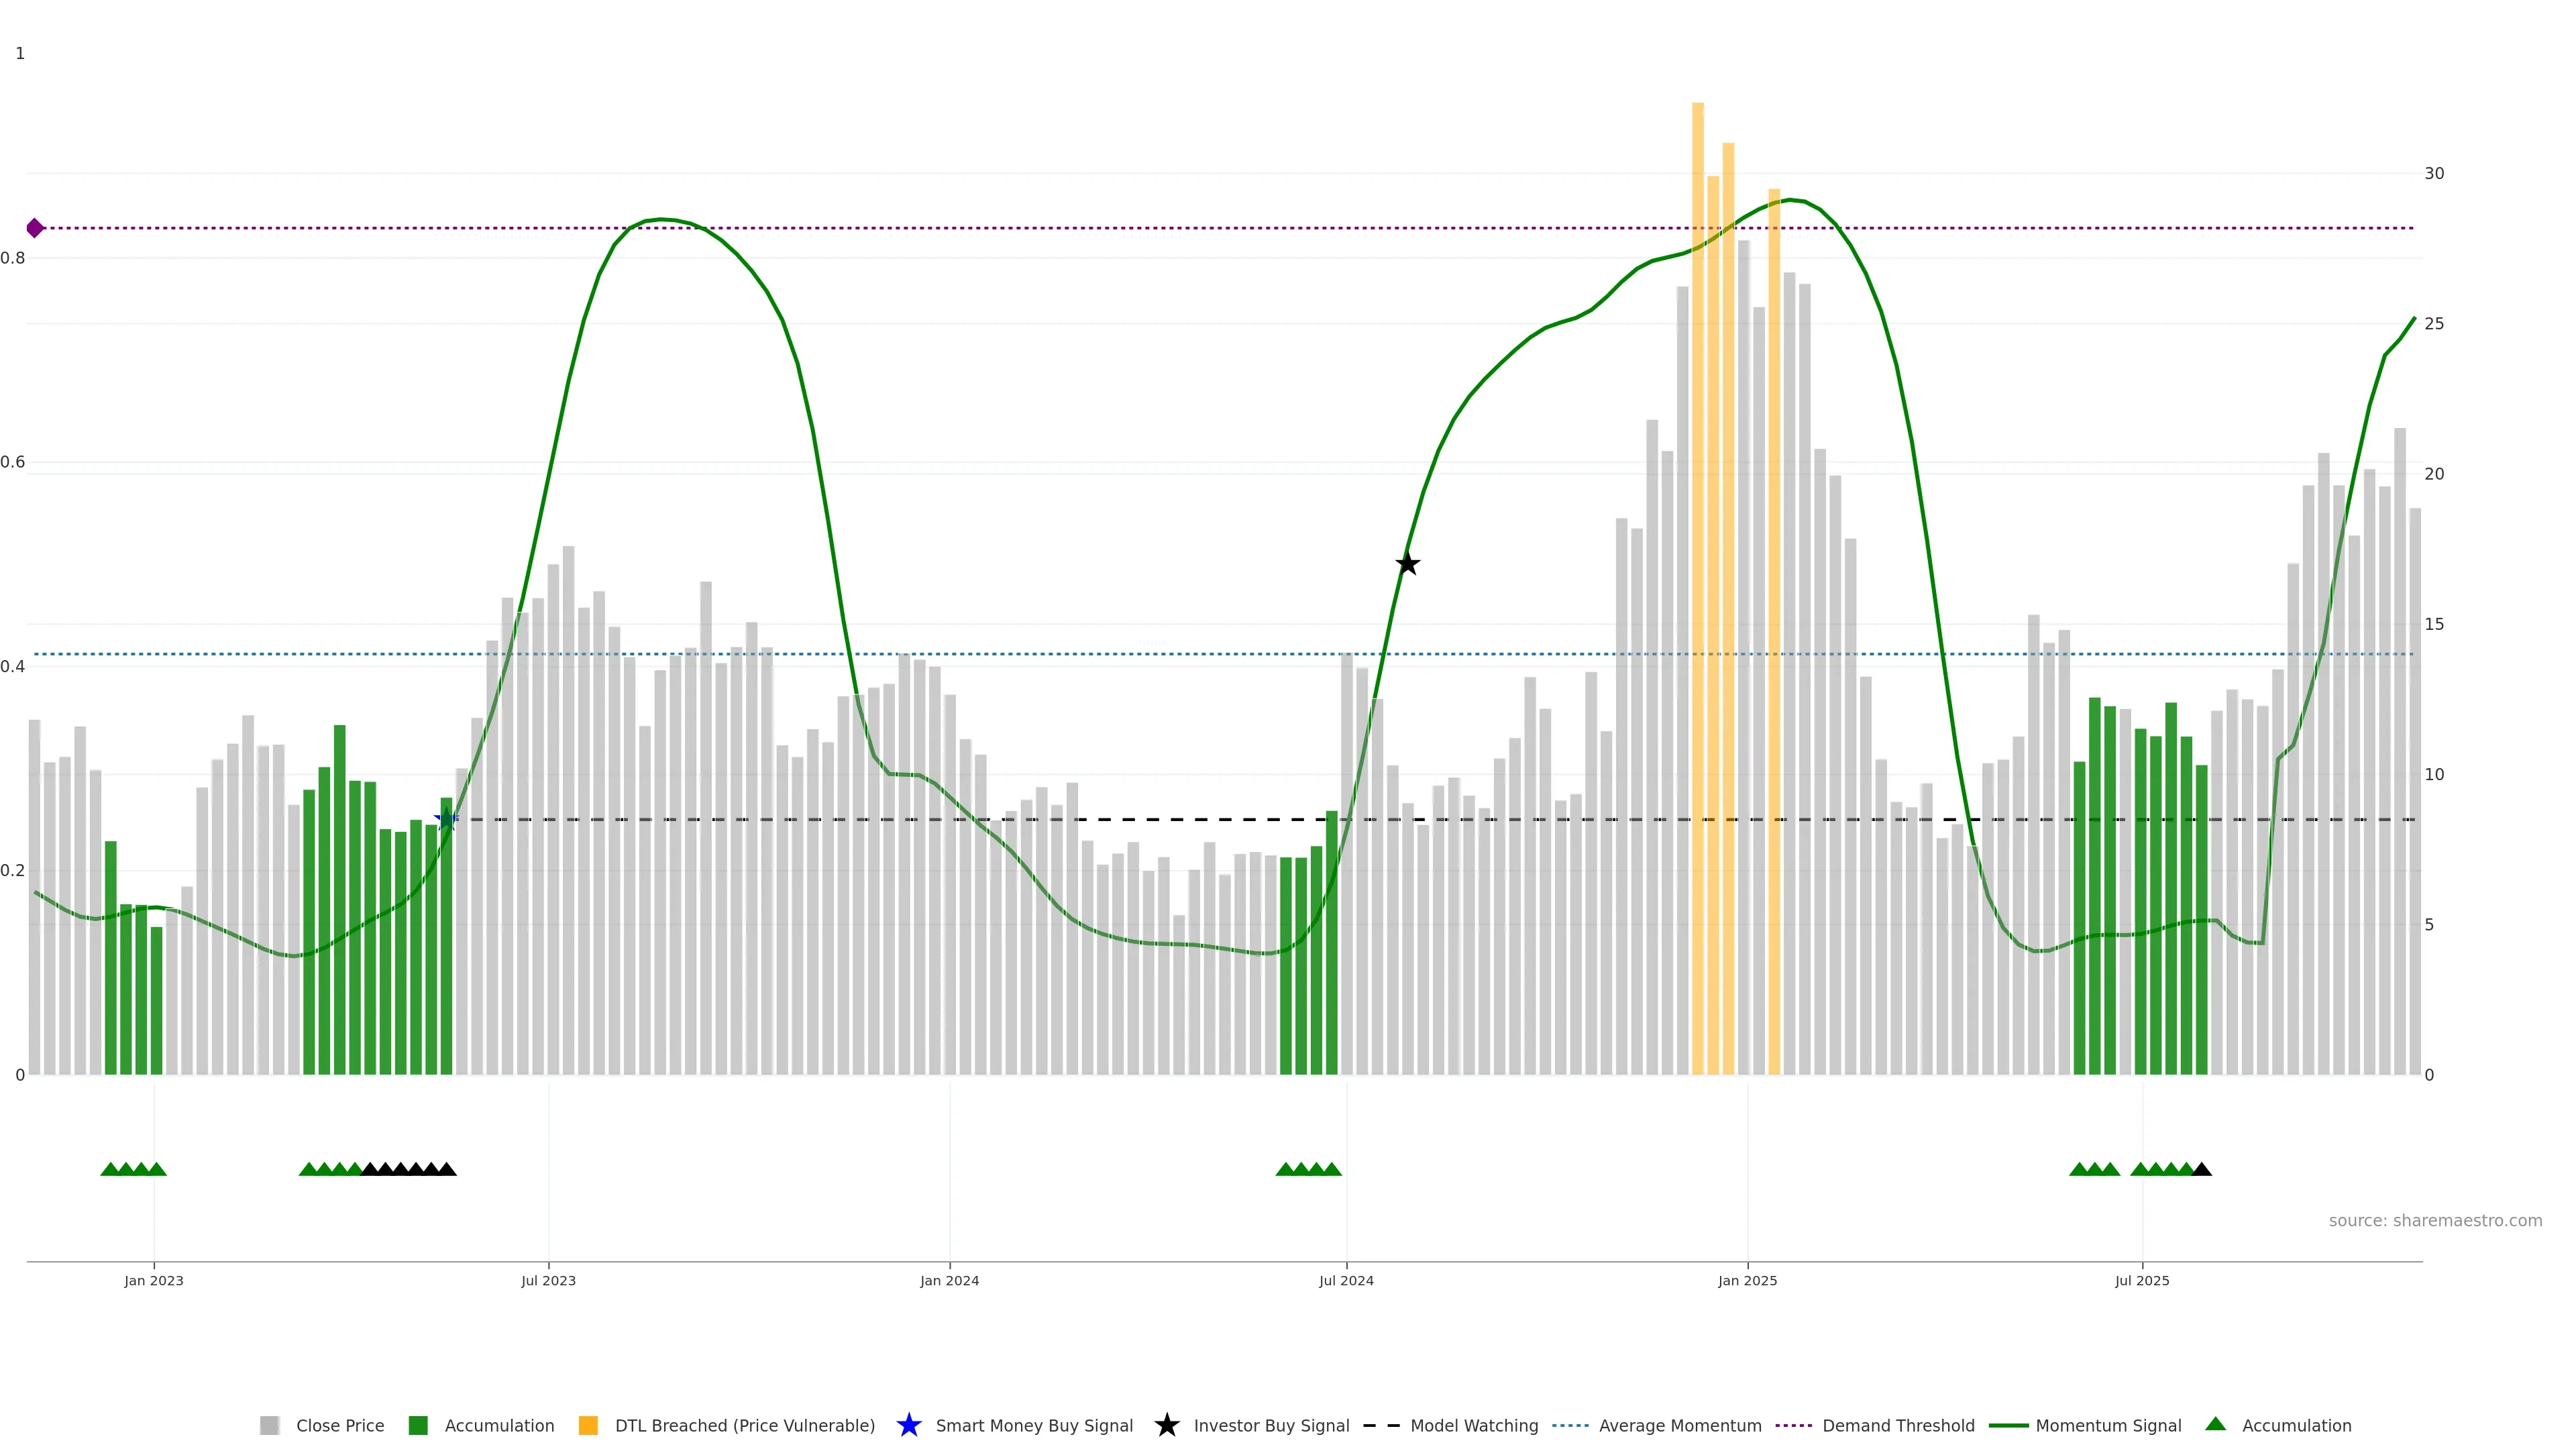Click the black star marker on momentum curve
The height and width of the screenshot is (1449, 2576).
coord(1407,564)
